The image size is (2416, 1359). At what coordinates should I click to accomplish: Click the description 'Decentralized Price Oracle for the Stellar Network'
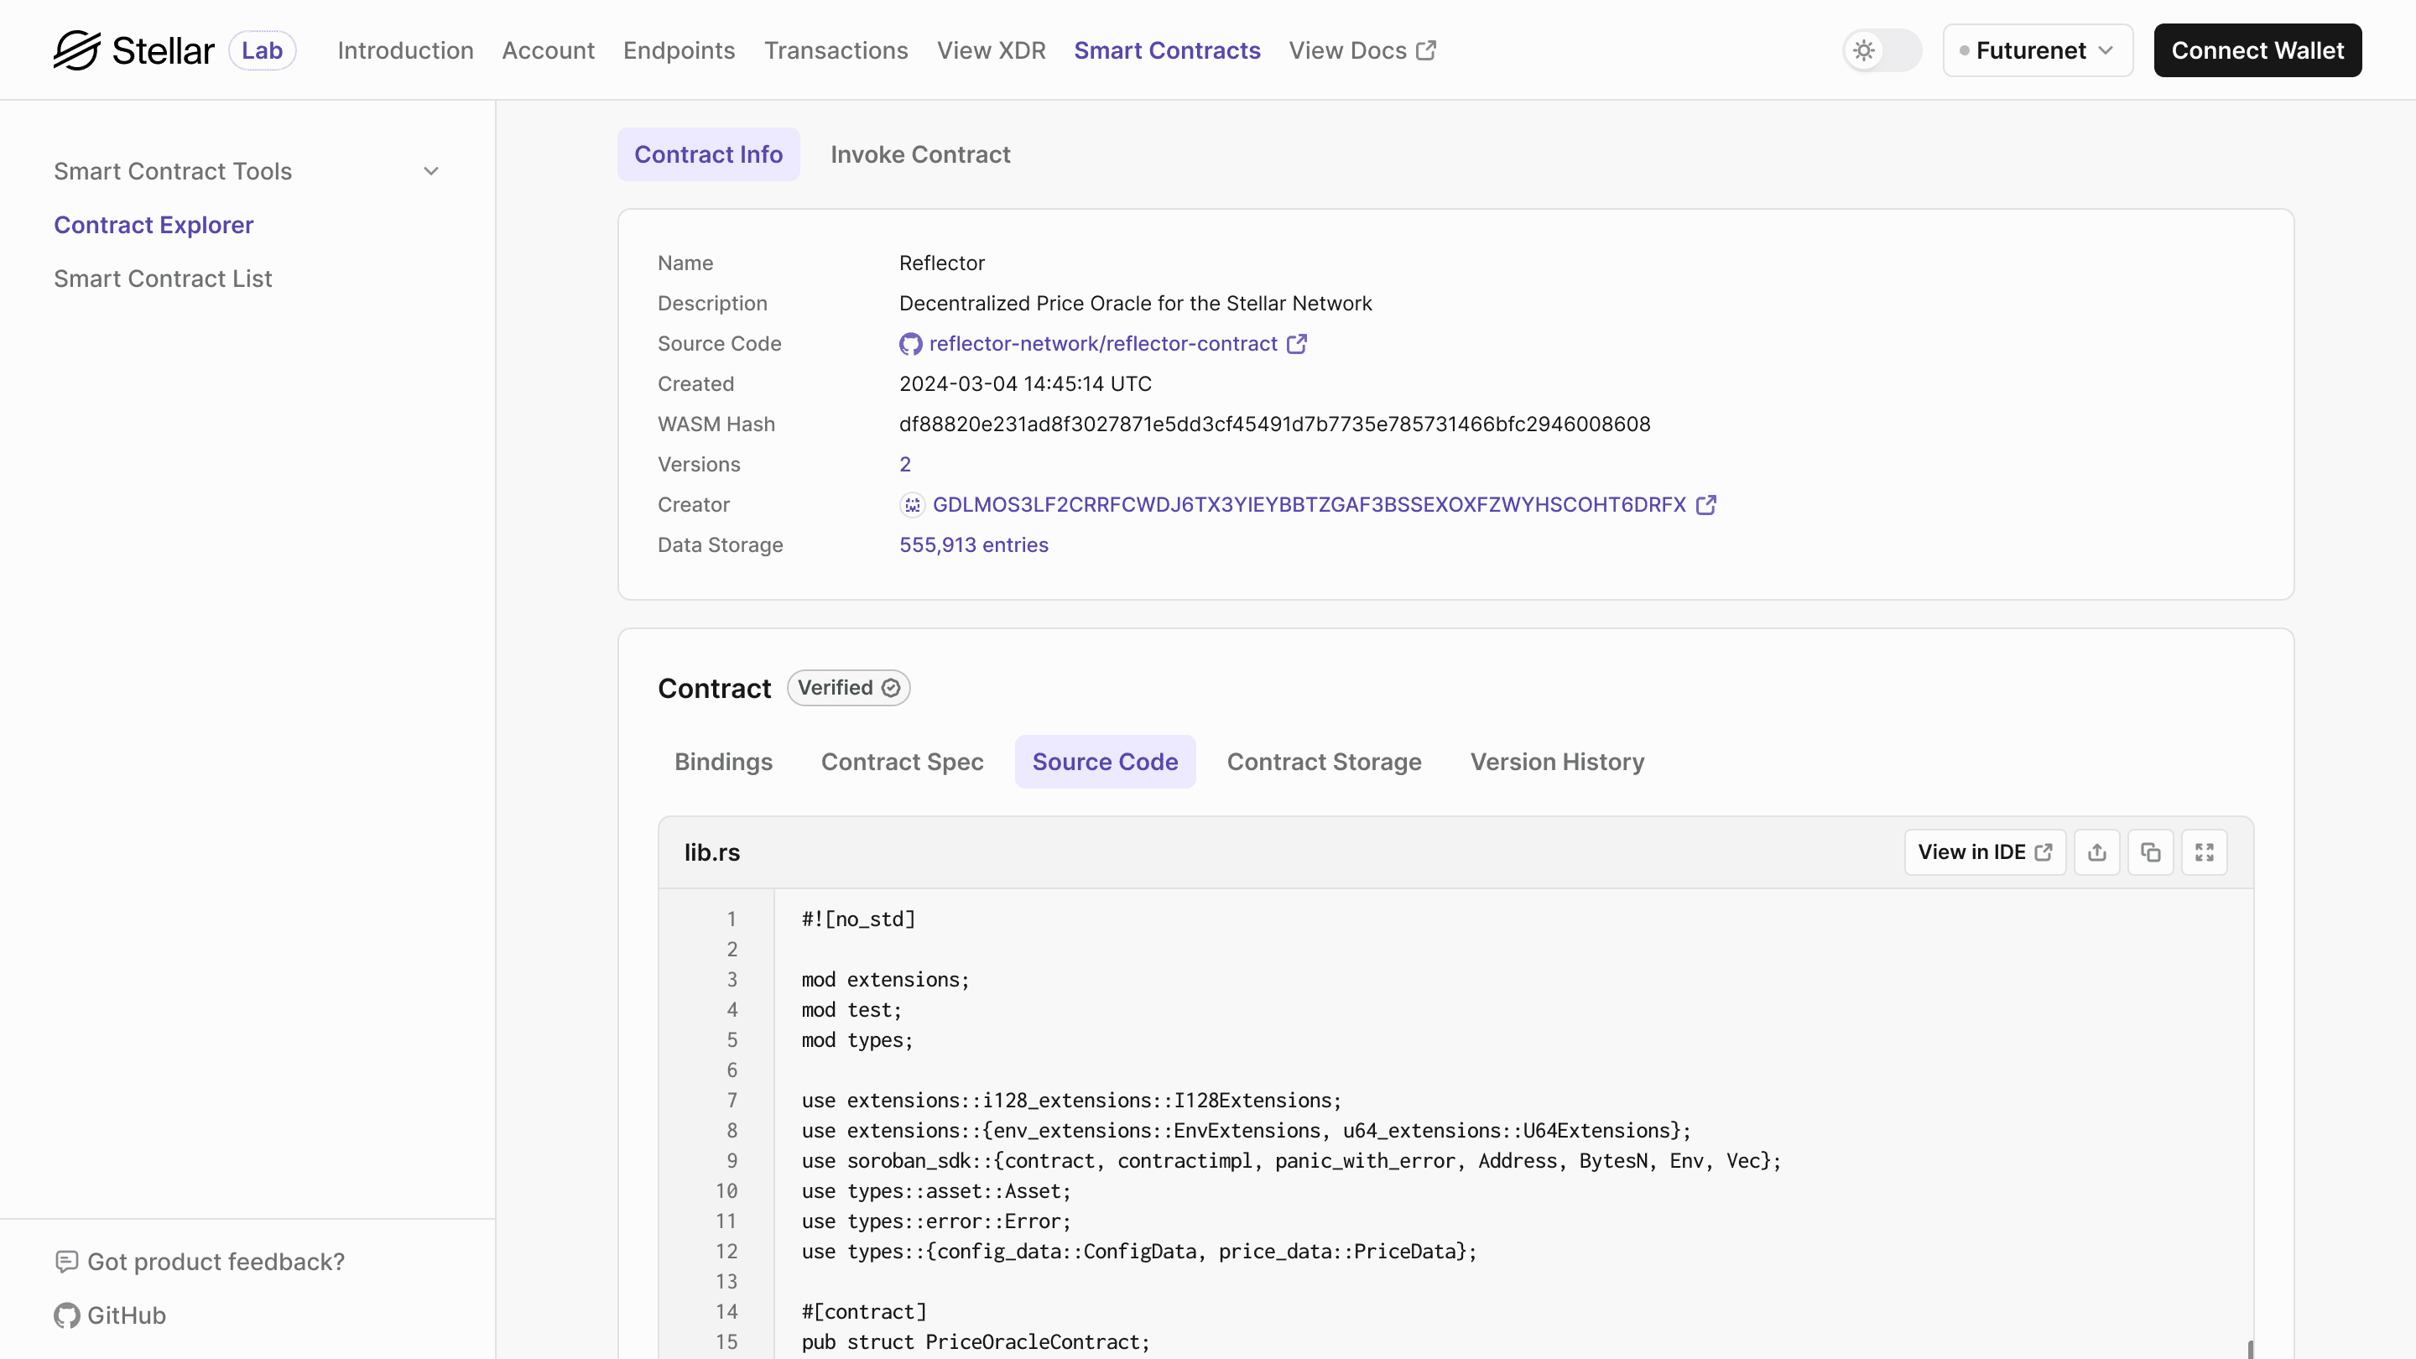click(x=1135, y=303)
